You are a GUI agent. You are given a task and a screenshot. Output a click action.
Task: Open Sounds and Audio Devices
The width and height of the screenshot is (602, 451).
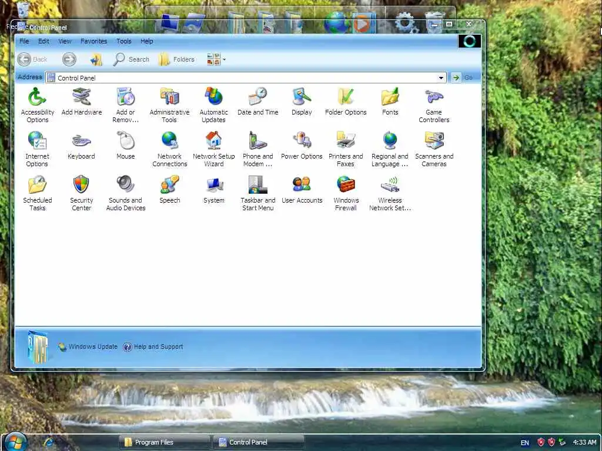point(126,193)
